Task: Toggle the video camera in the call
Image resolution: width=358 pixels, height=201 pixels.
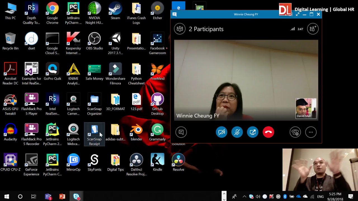Action: 222,132
